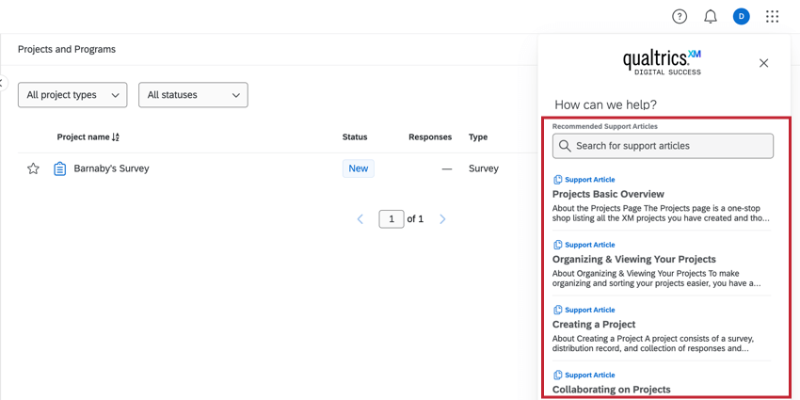Screen dimensions: 800x400
Task: Expand the All project types dropdown
Action: (x=72, y=95)
